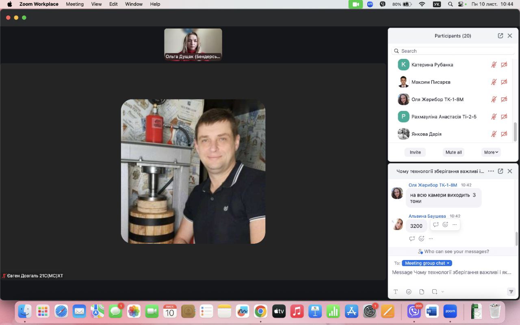
Task: Open Control Center in menu bar
Action: 461,4
